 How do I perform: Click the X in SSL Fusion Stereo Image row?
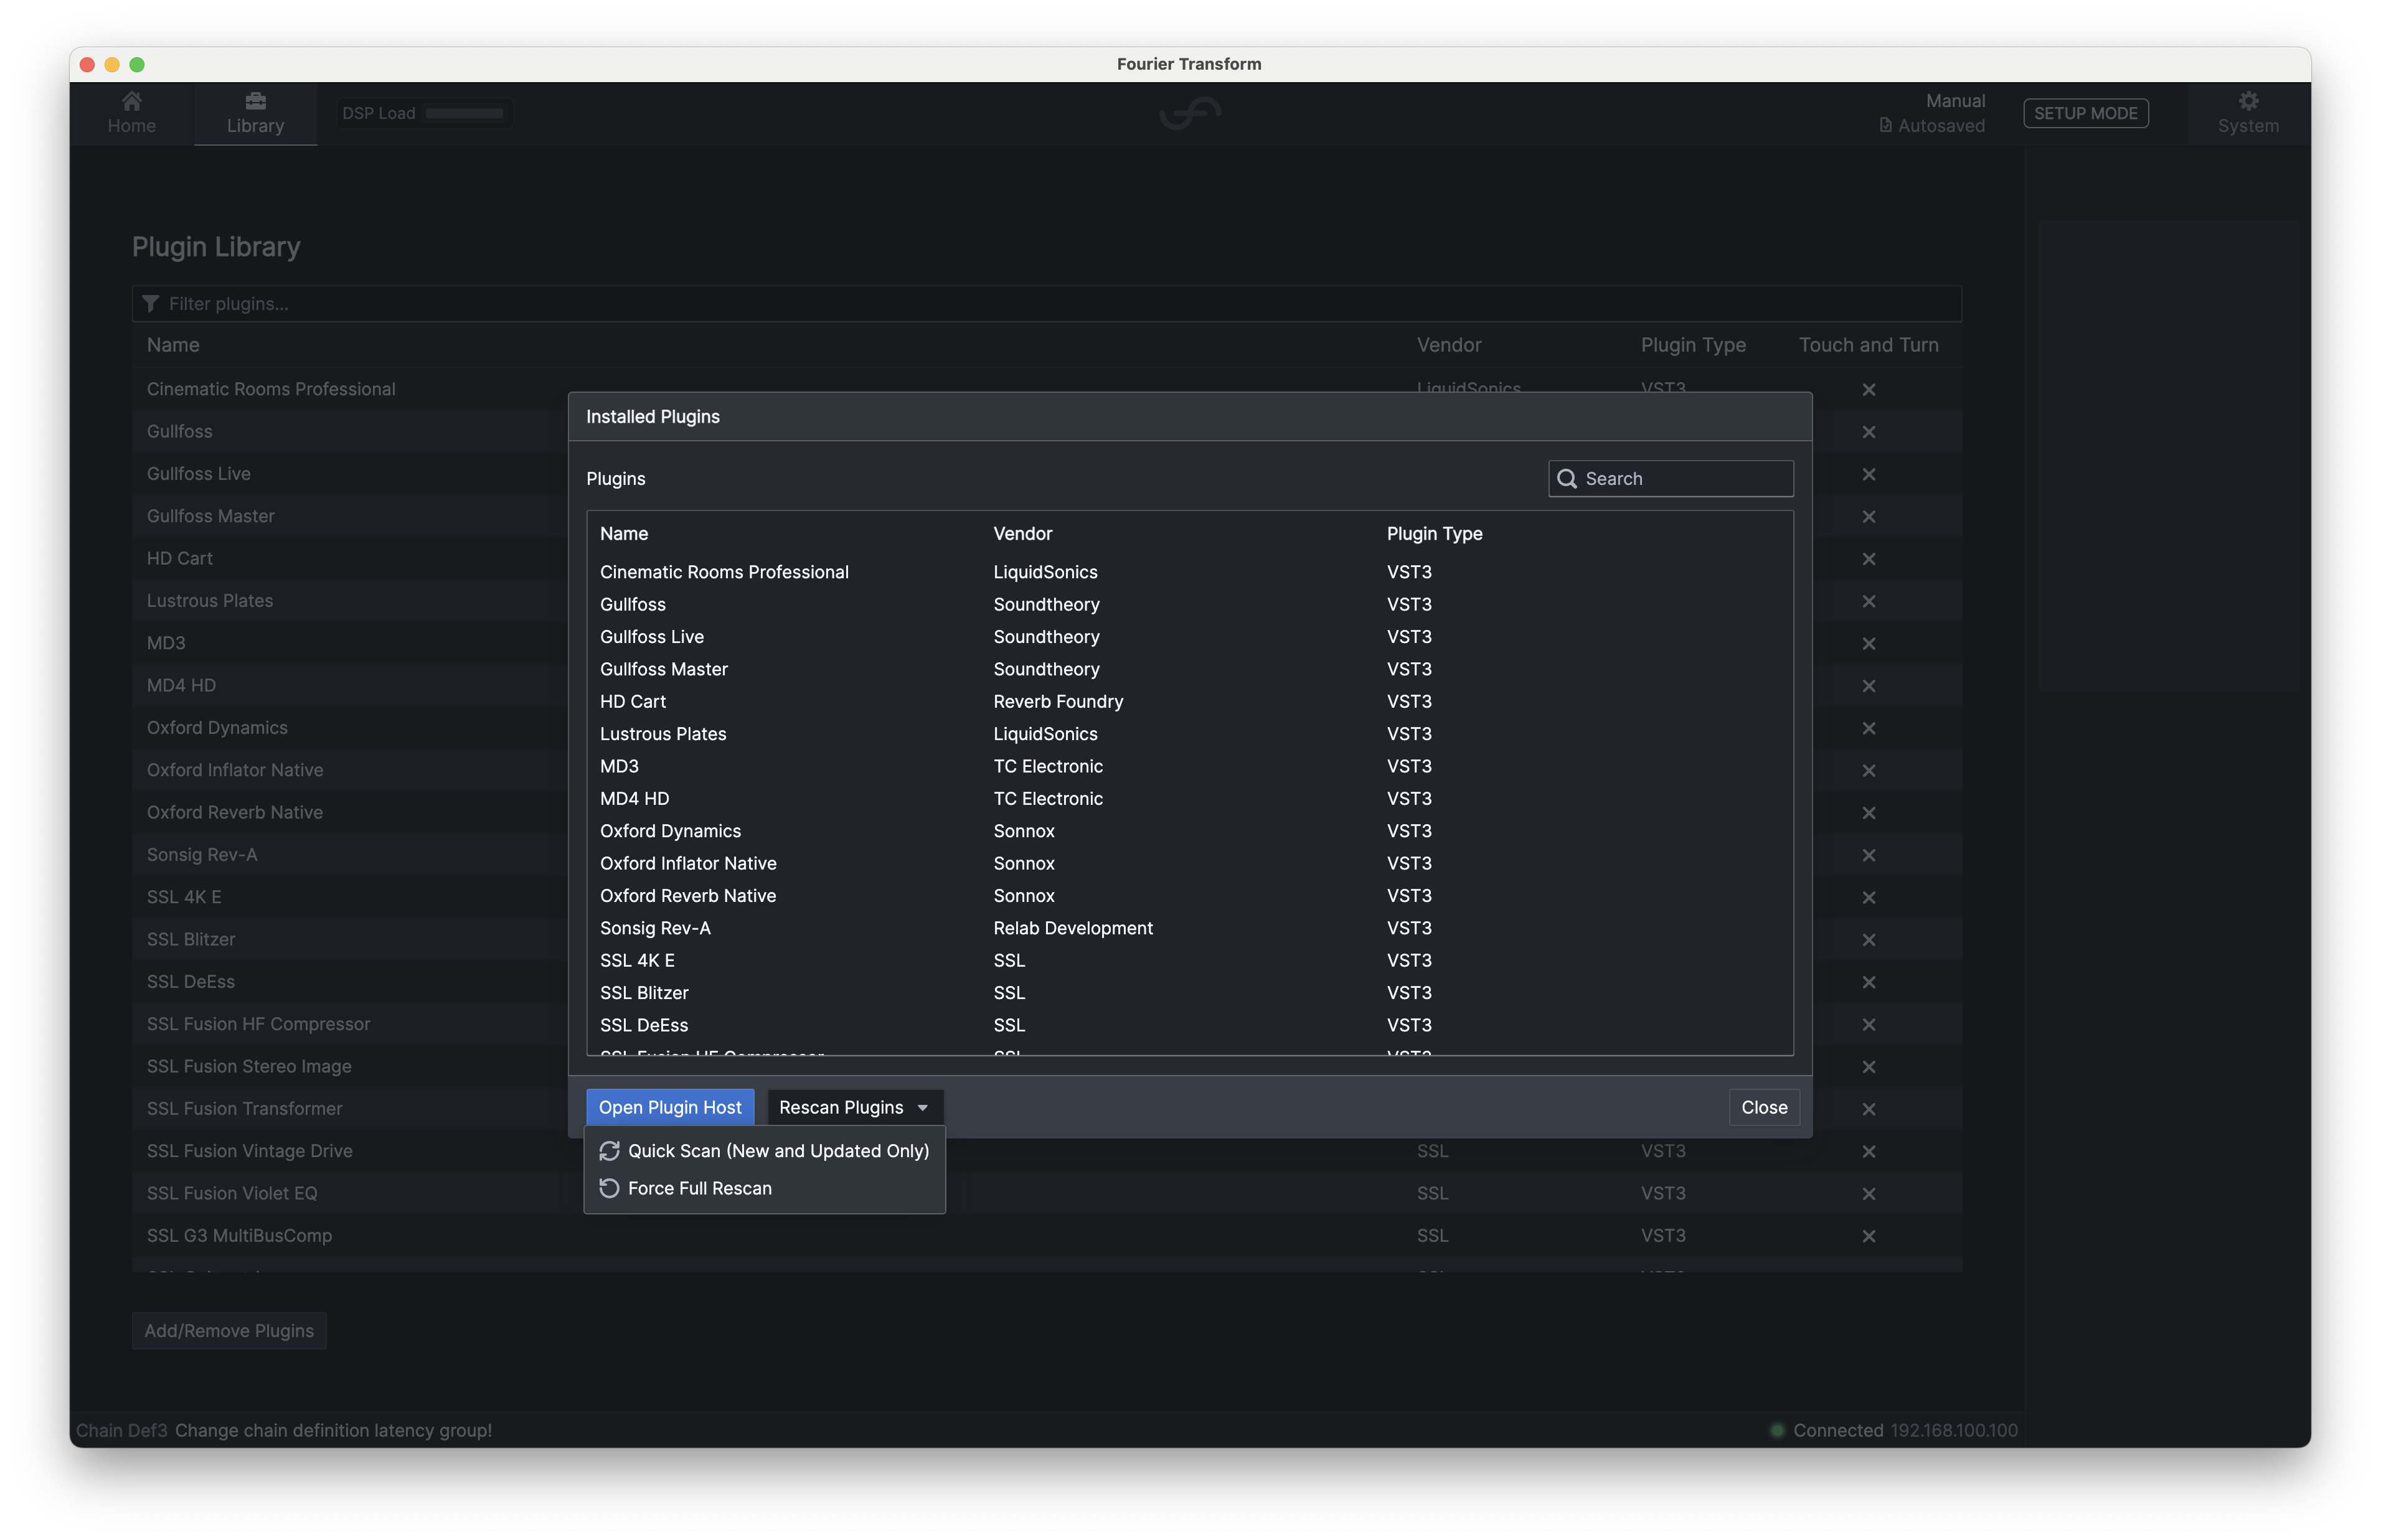coord(1868,1067)
